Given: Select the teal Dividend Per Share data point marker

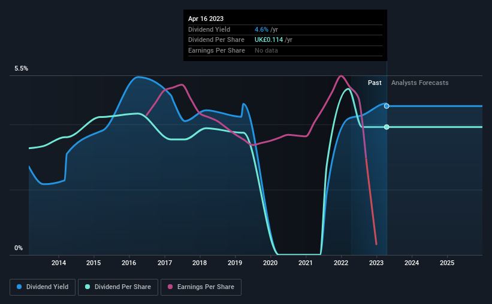Looking at the screenshot, I should point(387,127).
